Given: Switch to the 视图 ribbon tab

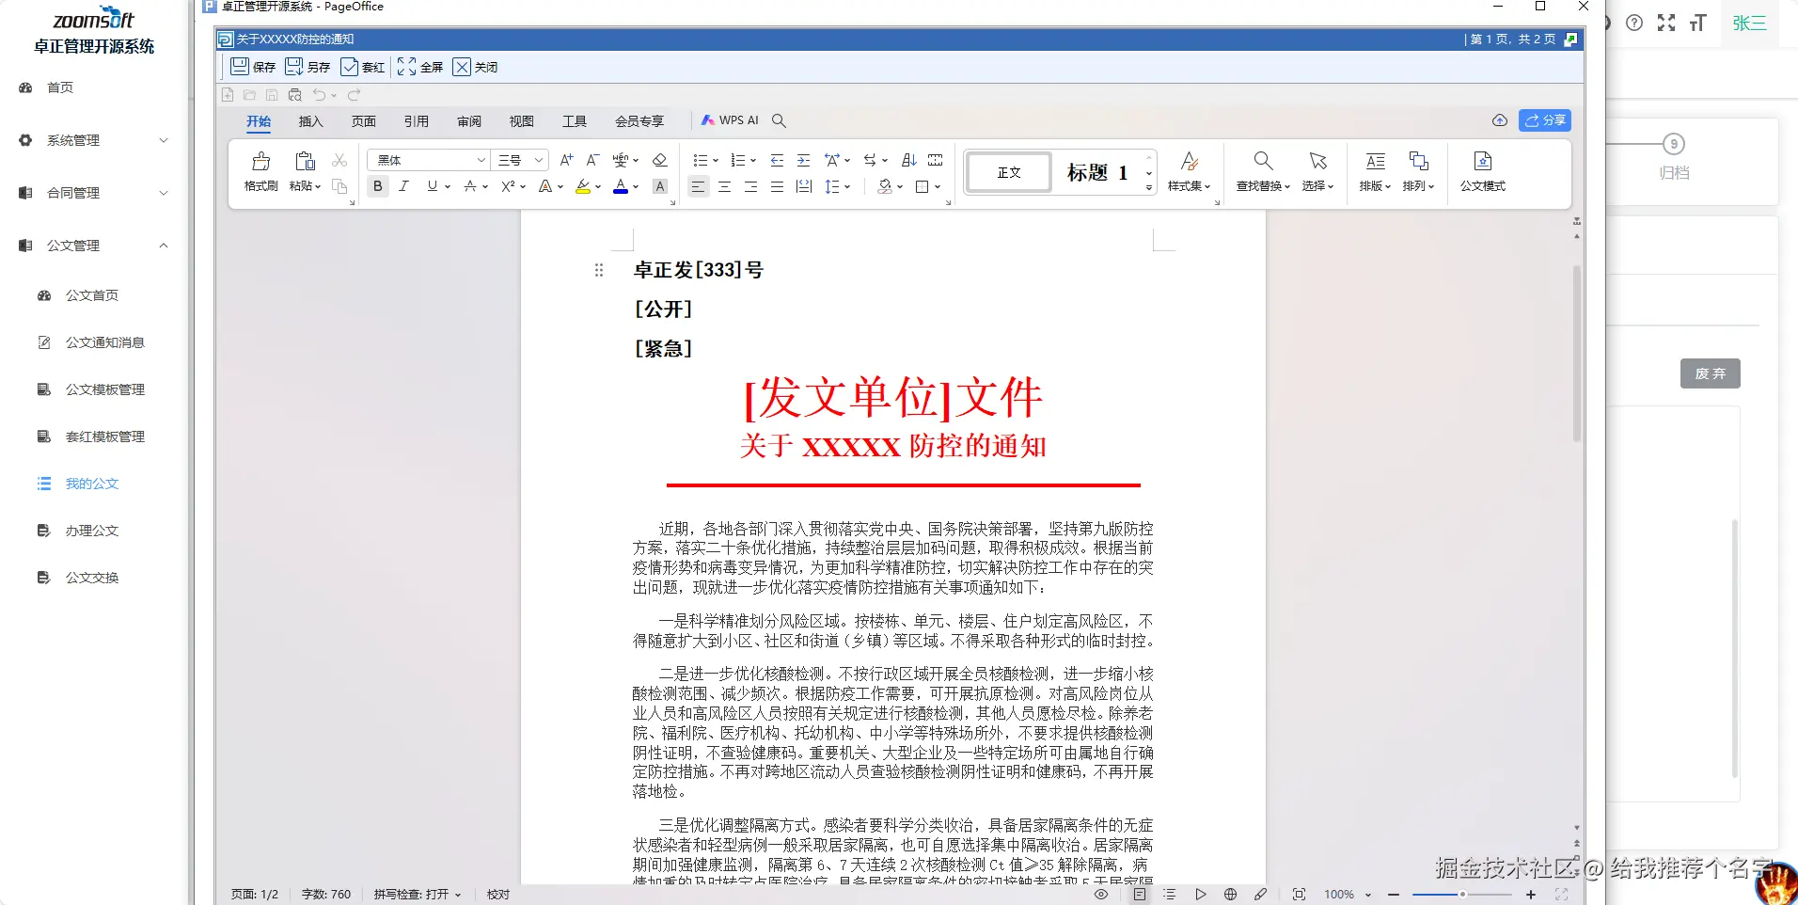Looking at the screenshot, I should click(521, 121).
